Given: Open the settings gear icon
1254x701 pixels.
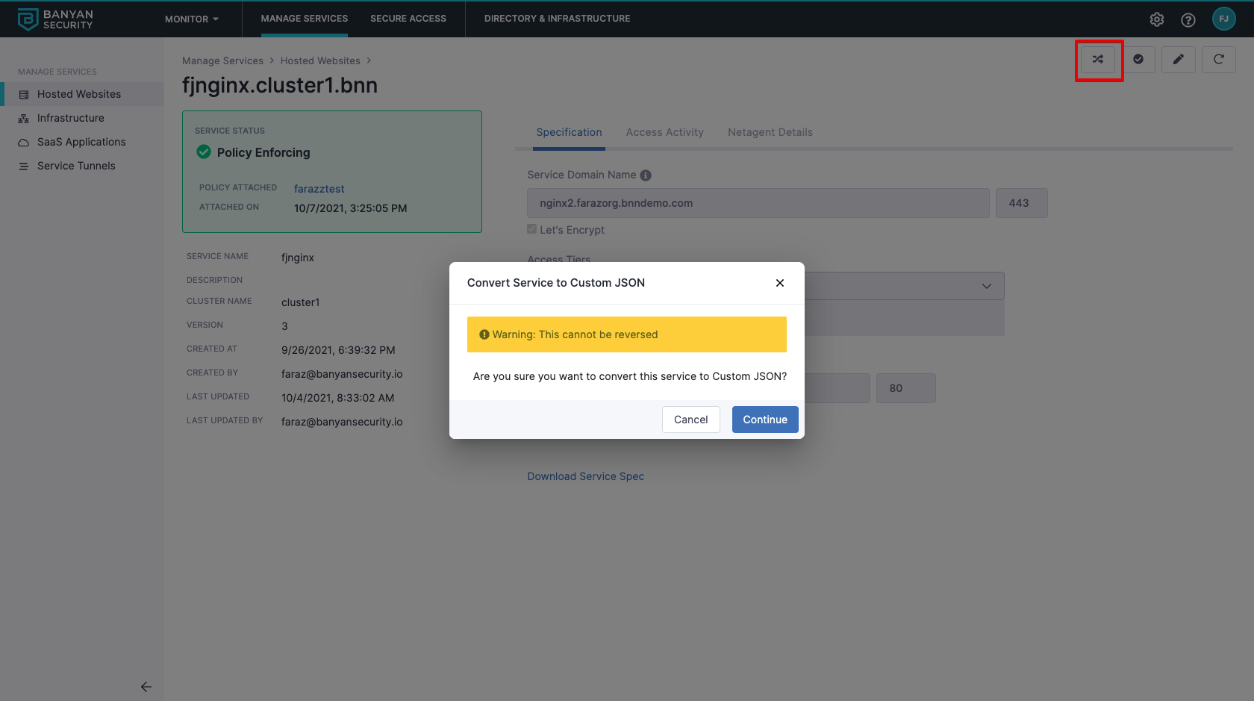Looking at the screenshot, I should pyautogui.click(x=1157, y=20).
